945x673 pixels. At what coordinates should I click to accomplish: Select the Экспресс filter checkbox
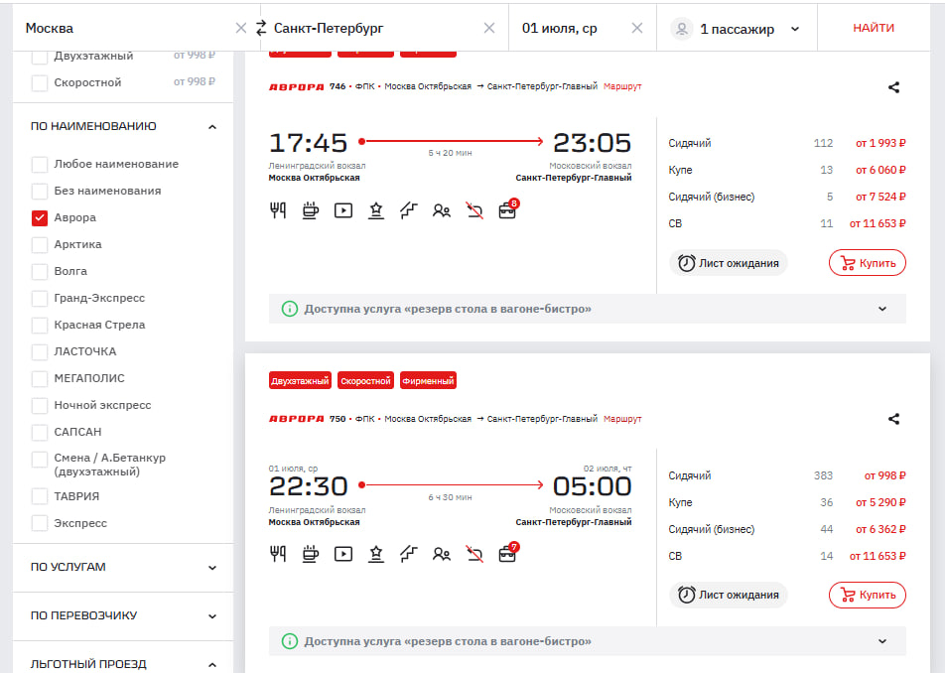pyautogui.click(x=39, y=523)
